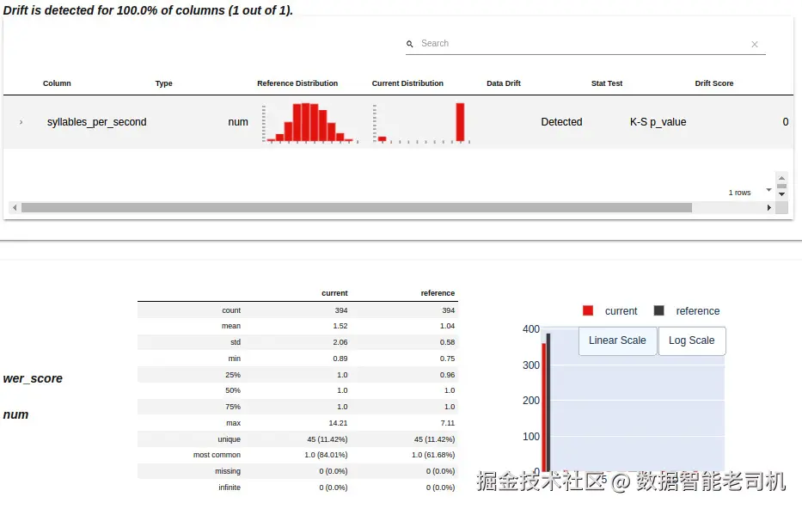Image resolution: width=802 pixels, height=509 pixels.
Task: Click the 'num' type cell in table
Action: point(238,122)
